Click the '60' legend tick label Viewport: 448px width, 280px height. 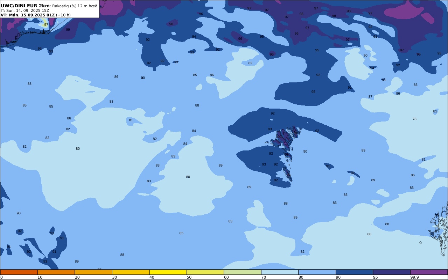[x=226, y=277]
